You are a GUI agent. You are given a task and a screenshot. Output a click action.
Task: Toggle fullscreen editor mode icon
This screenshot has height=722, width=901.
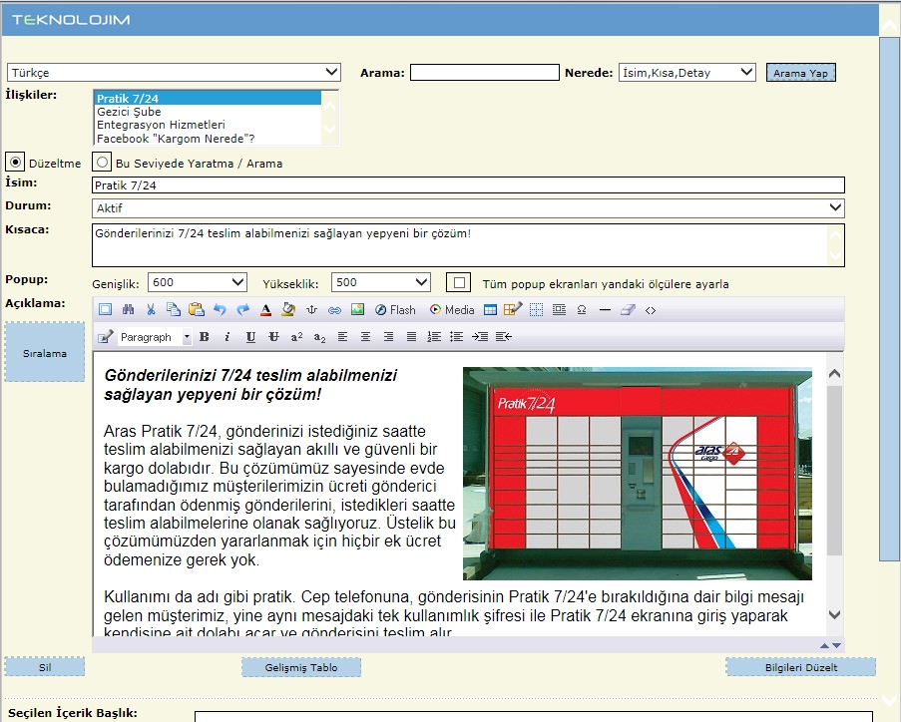click(x=105, y=310)
